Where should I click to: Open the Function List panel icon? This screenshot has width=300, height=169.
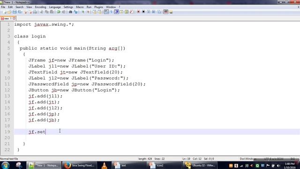[x=132, y=12]
